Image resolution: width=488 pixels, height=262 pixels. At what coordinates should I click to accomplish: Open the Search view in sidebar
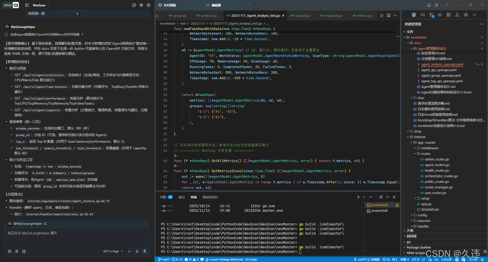coord(423,15)
